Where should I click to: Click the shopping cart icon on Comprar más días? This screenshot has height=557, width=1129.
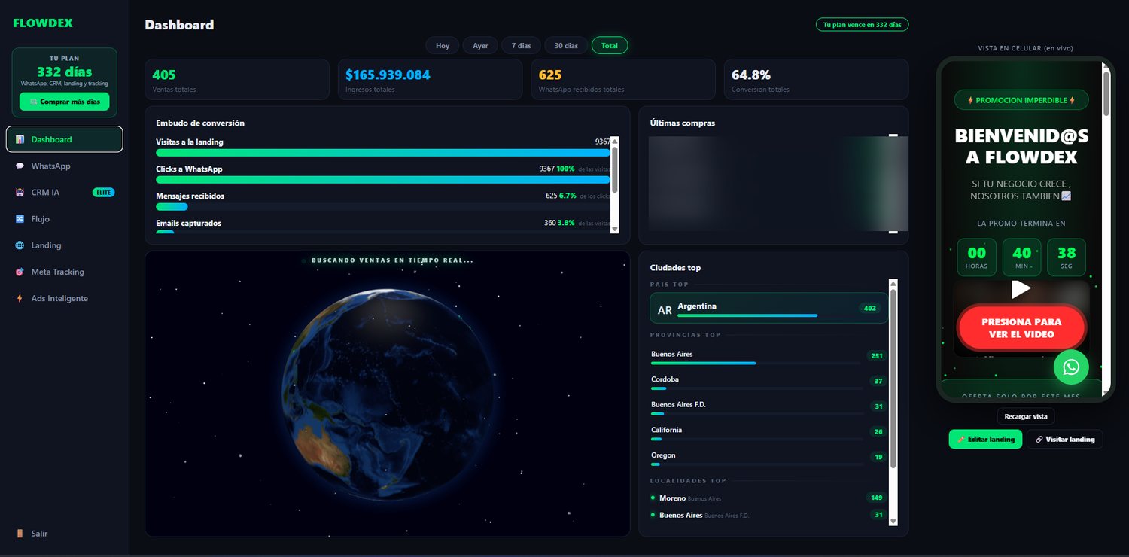tap(33, 102)
